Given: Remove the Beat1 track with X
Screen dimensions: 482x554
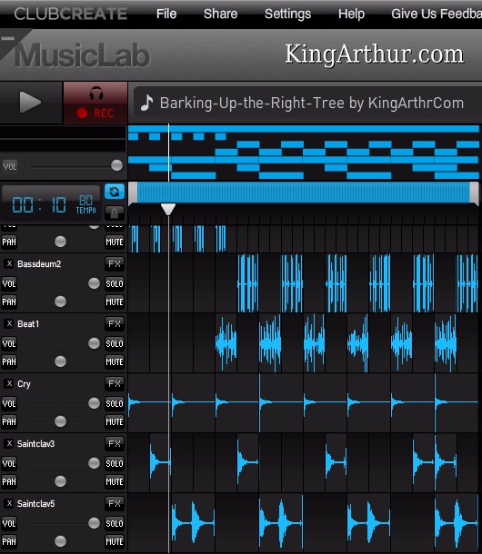Looking at the screenshot, I should (9, 323).
